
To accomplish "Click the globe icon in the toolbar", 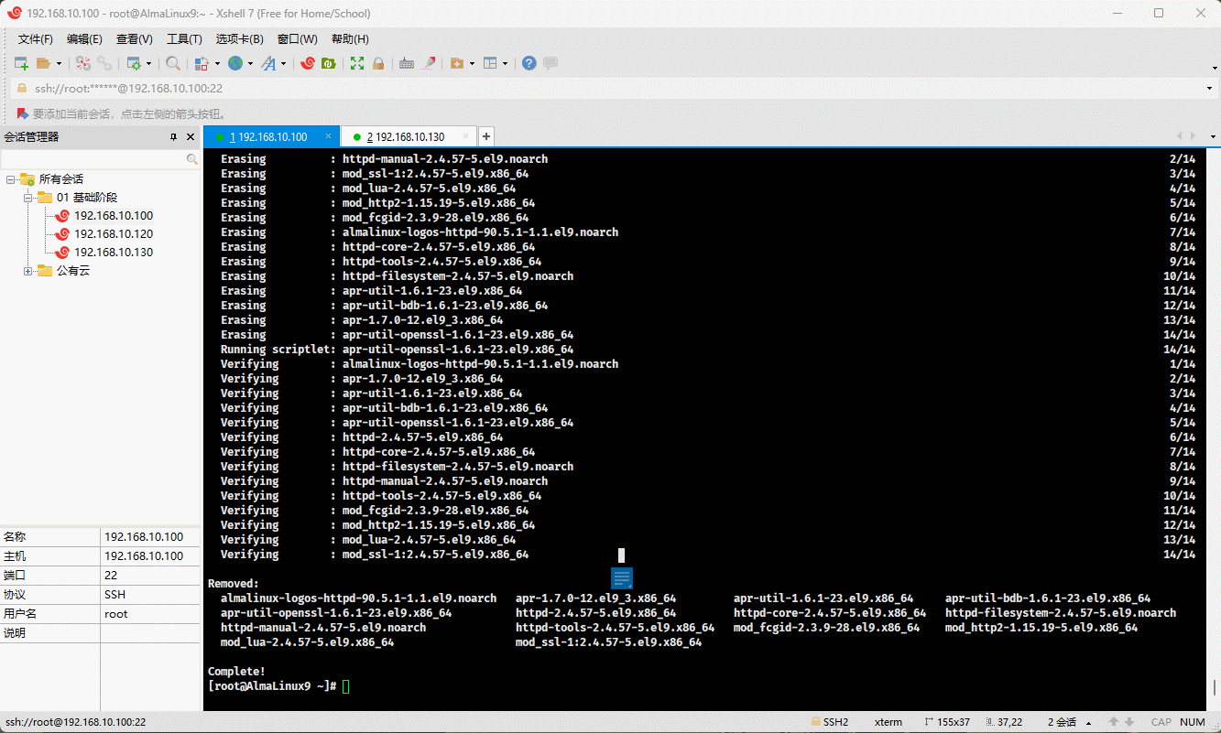I will [235, 63].
